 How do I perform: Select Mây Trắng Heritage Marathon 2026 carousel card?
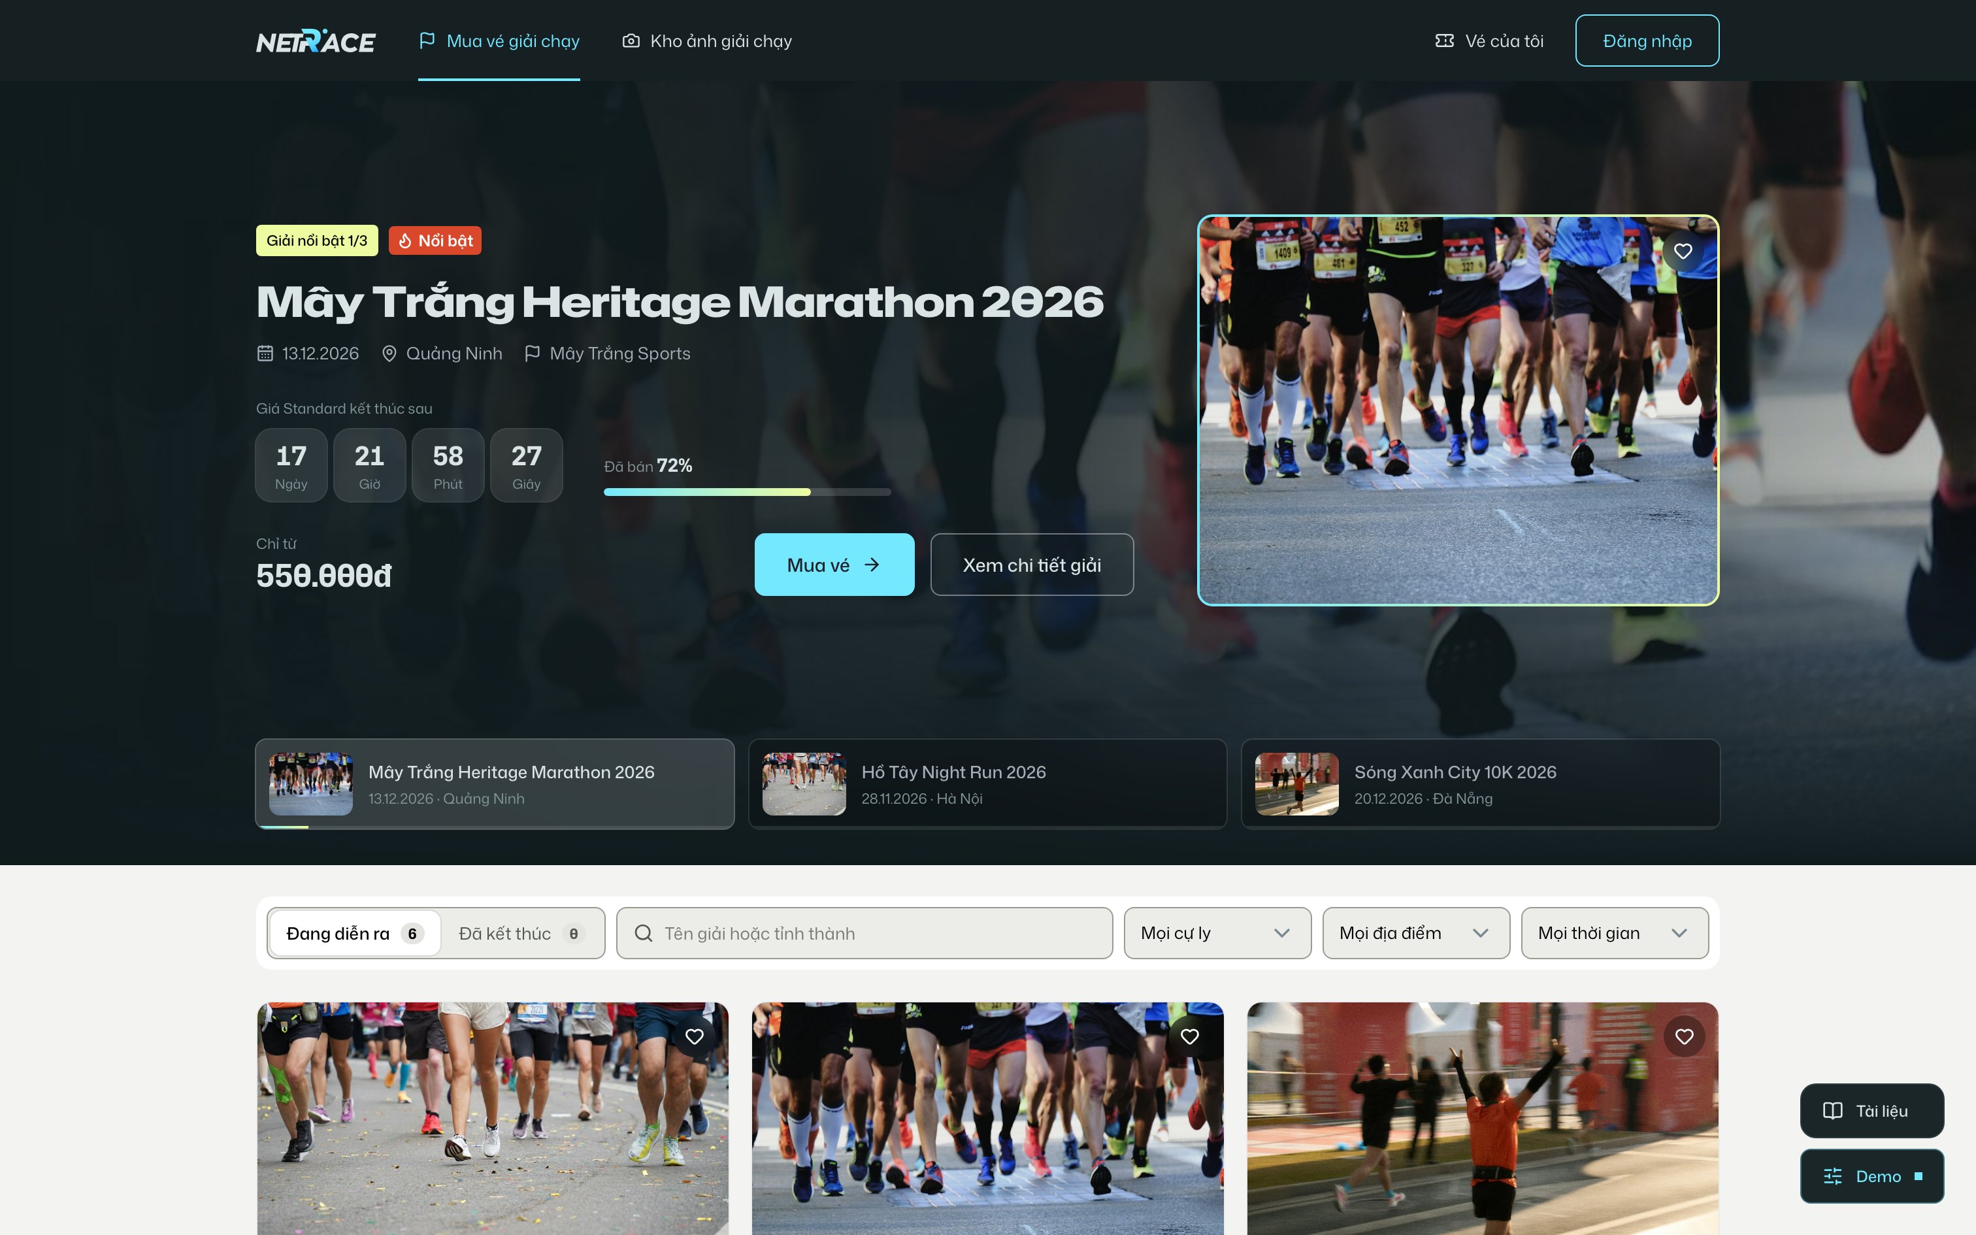(x=495, y=784)
